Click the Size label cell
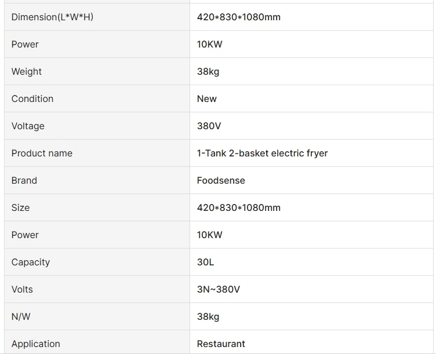Screen dimensions: 436x354 pos(20,208)
